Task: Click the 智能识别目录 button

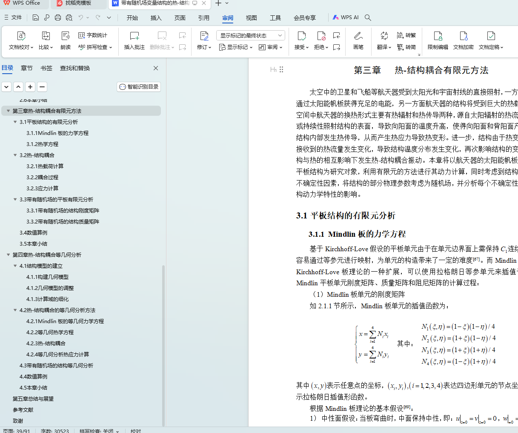Action: tap(139, 87)
